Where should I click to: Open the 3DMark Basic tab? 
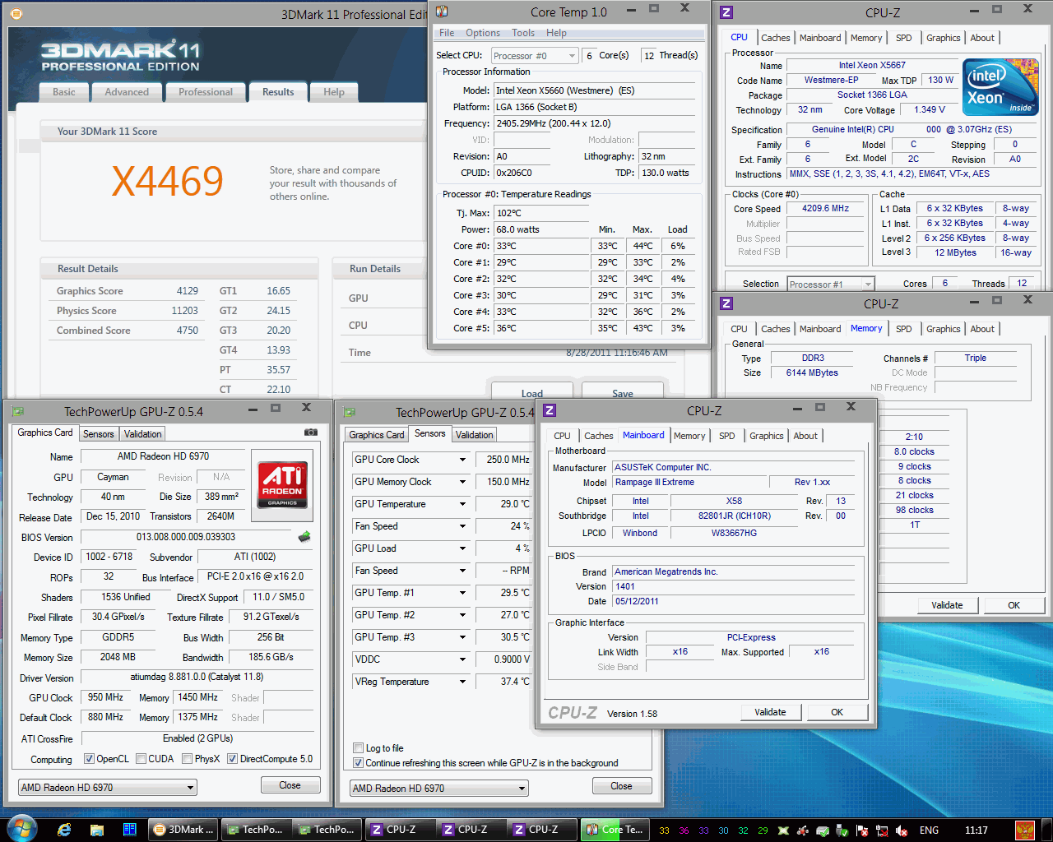point(64,92)
